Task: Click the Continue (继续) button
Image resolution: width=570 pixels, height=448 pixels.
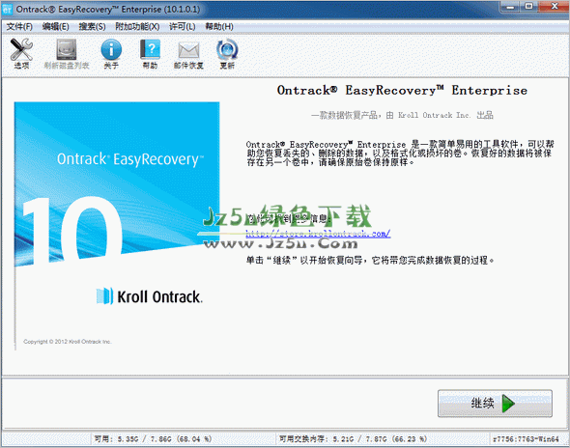Action: click(495, 404)
